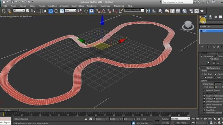This screenshot has width=223, height=125.
Task: Click the Undo arrow in the quick access bar
Action: click(x=16, y=2)
